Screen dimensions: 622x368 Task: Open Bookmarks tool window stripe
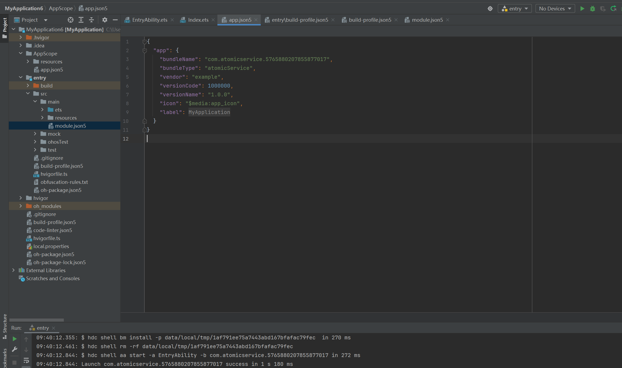pos(5,358)
